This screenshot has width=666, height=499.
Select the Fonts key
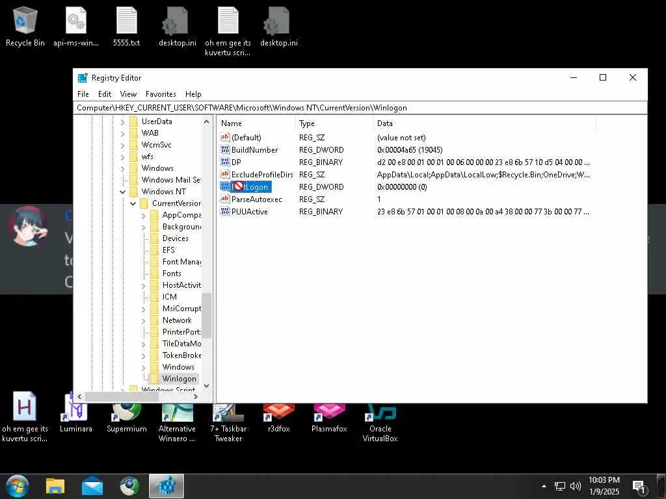[172, 274]
